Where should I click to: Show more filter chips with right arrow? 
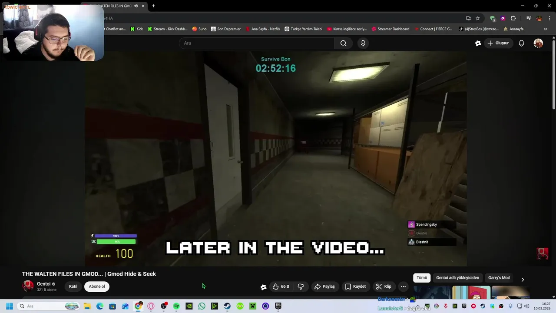click(523, 280)
